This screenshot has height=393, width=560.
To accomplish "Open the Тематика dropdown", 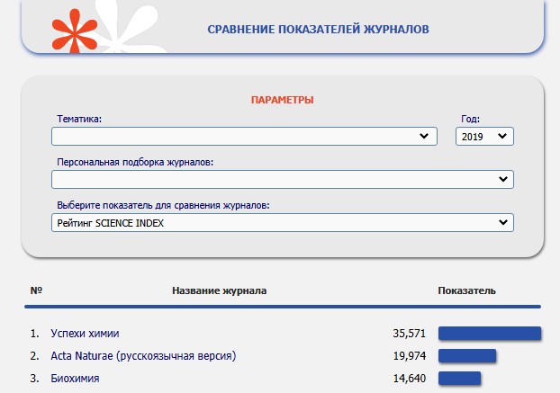I will 244,136.
